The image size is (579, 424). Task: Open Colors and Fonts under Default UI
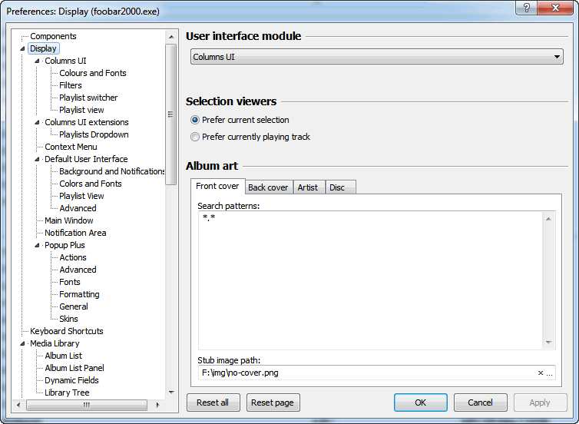point(91,184)
